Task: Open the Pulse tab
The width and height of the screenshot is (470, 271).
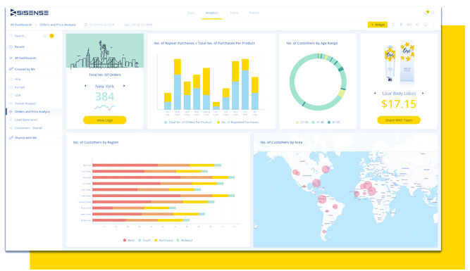Action: click(x=234, y=13)
